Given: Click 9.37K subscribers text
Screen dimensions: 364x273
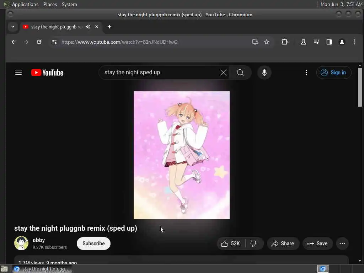Looking at the screenshot, I should (x=50, y=247).
